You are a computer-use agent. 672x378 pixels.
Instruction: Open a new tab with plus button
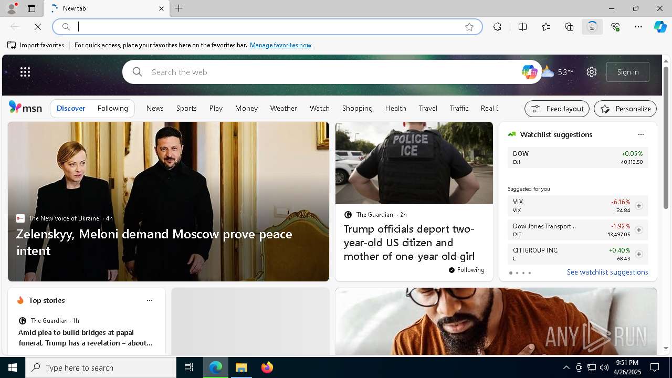(x=179, y=8)
